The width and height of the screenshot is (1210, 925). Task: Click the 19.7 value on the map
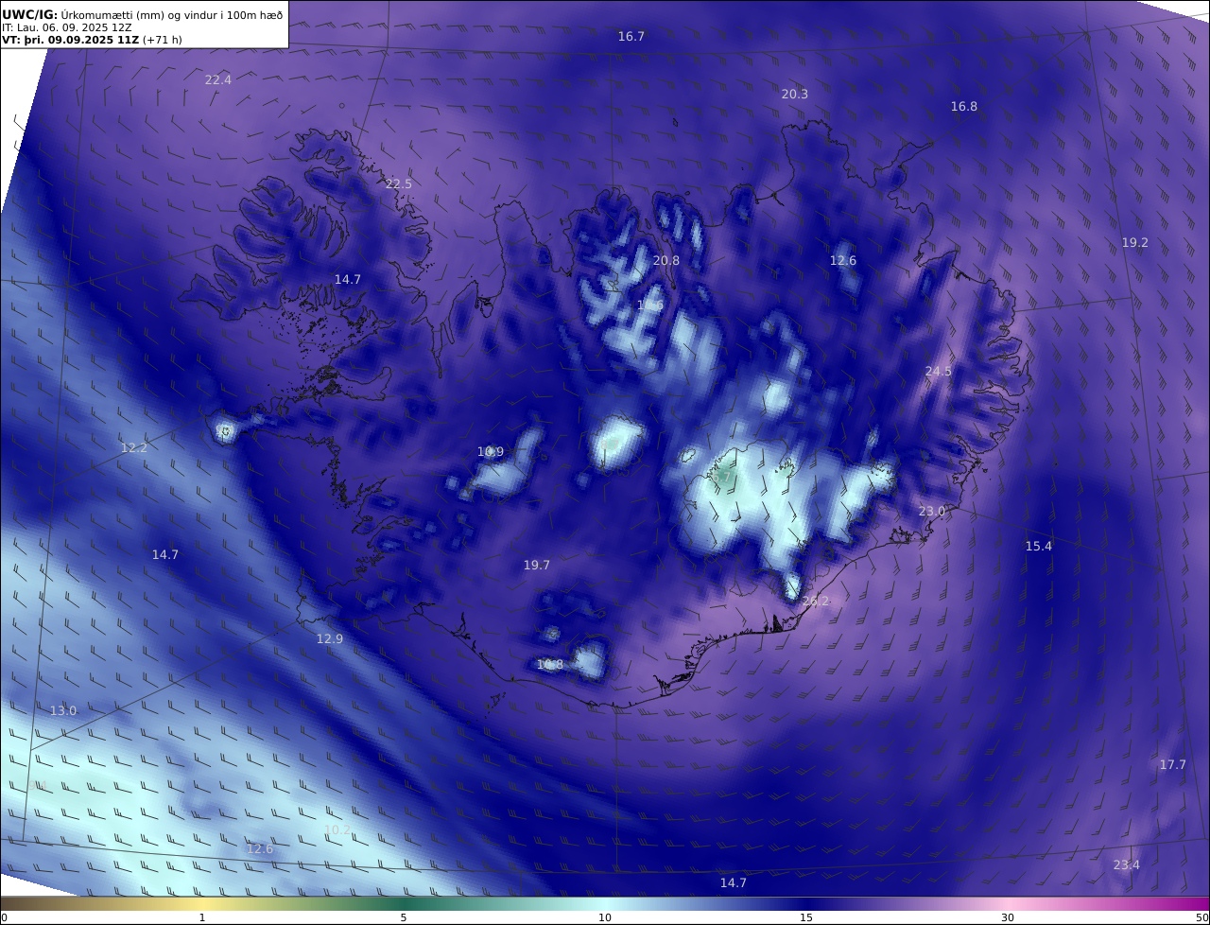pyautogui.click(x=537, y=565)
